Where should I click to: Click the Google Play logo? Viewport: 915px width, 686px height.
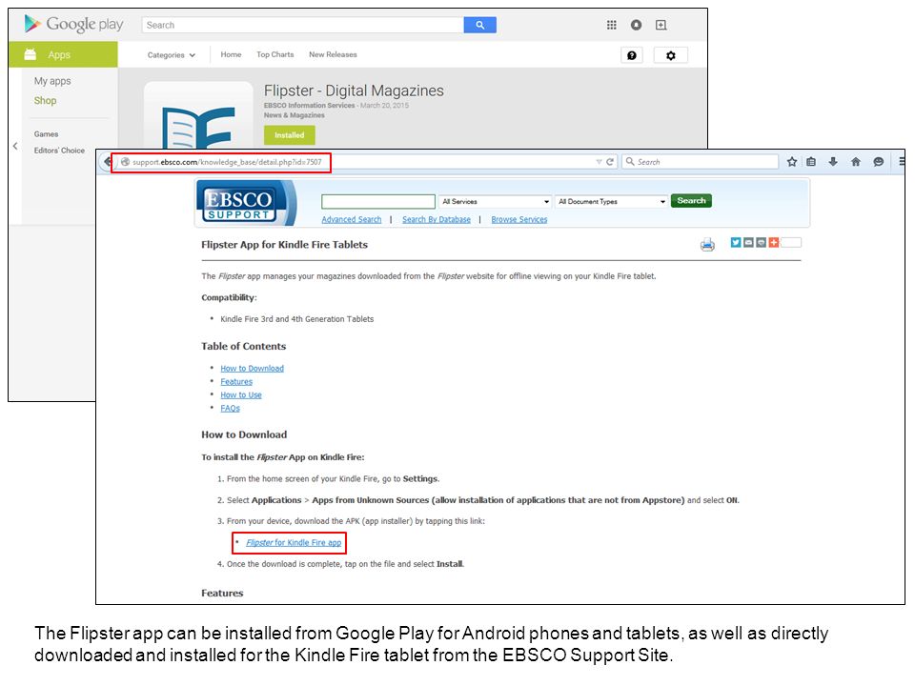pyautogui.click(x=73, y=25)
